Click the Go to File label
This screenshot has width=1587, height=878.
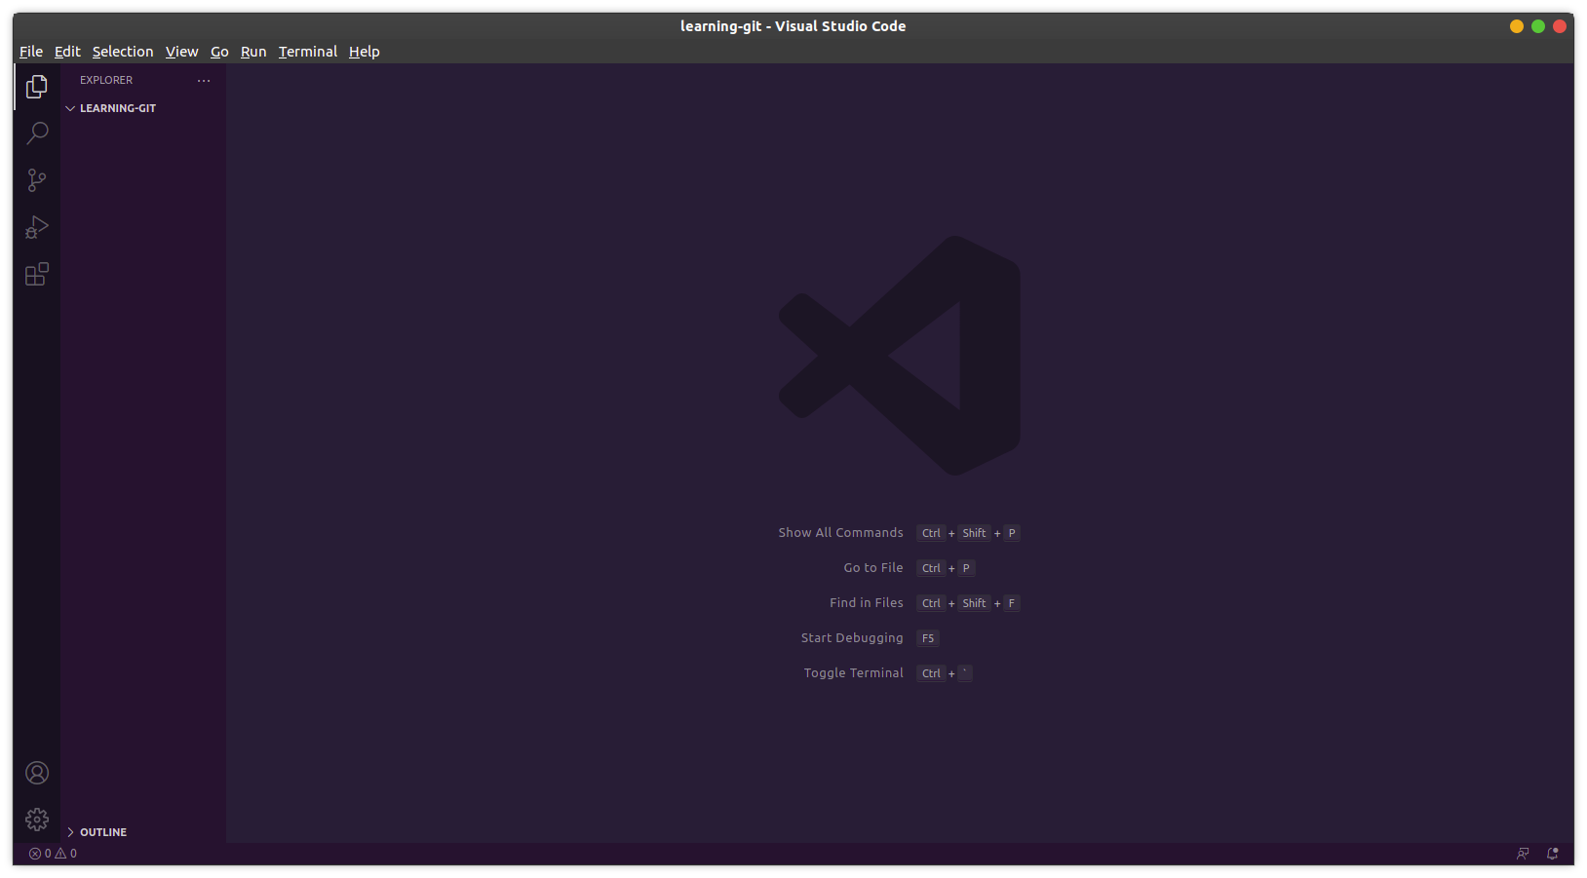click(873, 568)
